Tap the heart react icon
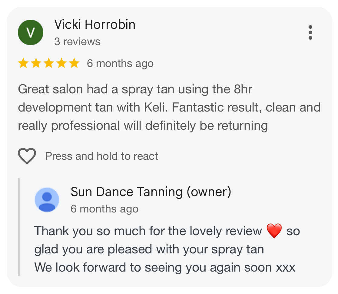Viewport: 338px width, 294px height. [27, 156]
